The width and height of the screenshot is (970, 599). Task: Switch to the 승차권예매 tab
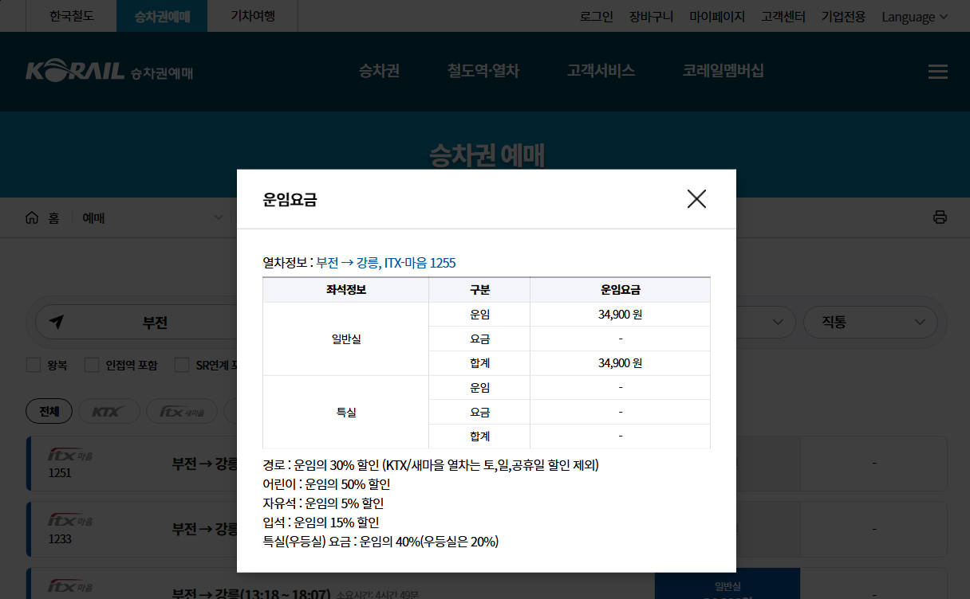[162, 16]
